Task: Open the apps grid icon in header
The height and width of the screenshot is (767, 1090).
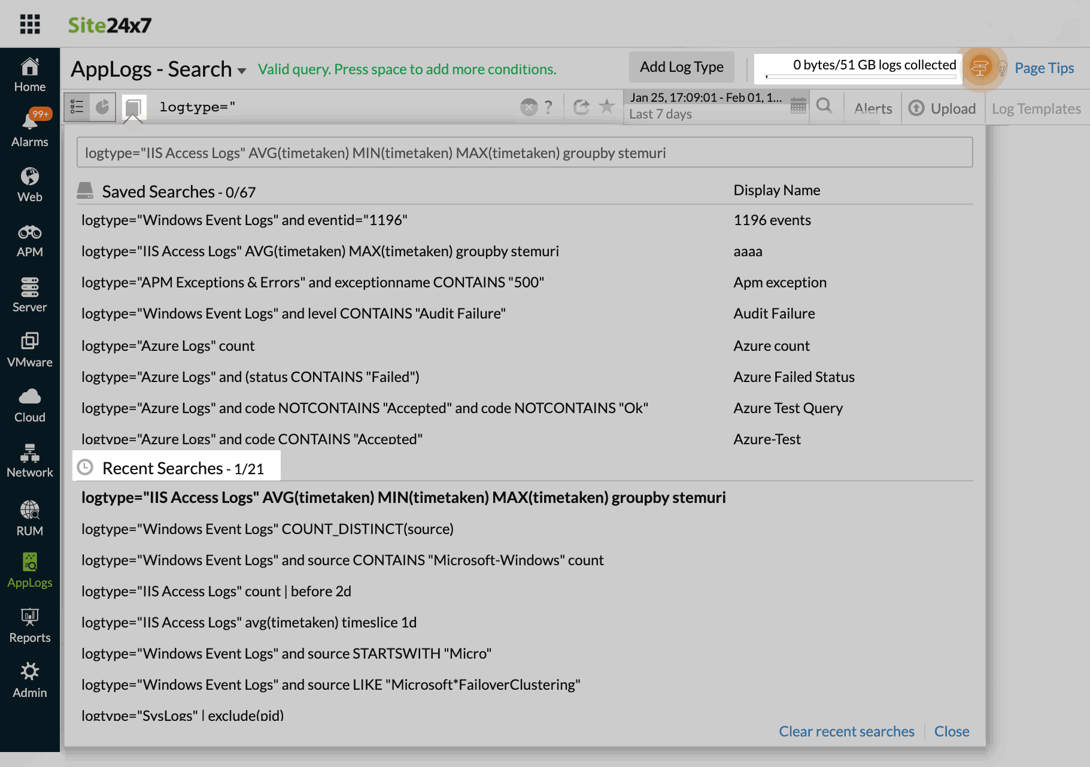Action: (29, 24)
